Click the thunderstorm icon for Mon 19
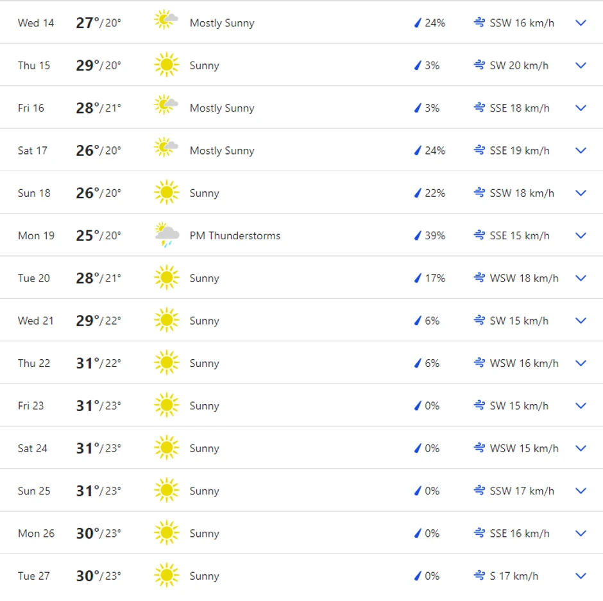The image size is (603, 601). point(166,235)
